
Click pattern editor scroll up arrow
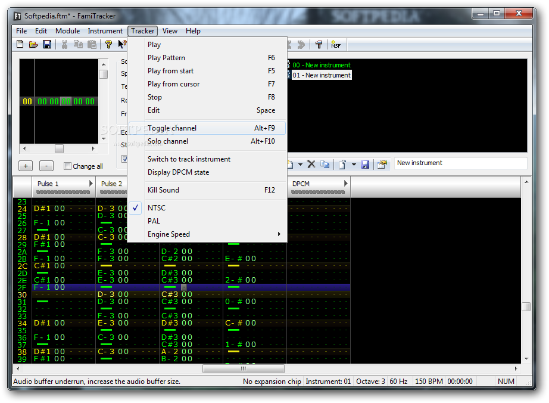(x=526, y=182)
